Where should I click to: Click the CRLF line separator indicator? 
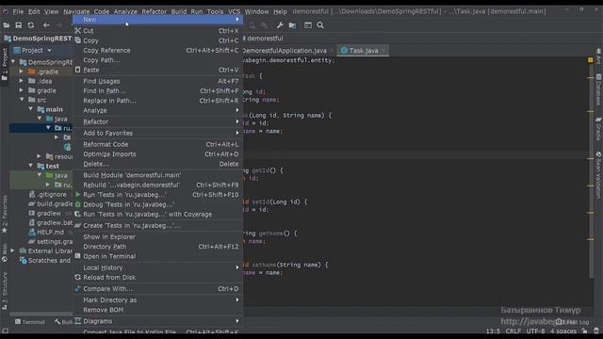[513, 331]
